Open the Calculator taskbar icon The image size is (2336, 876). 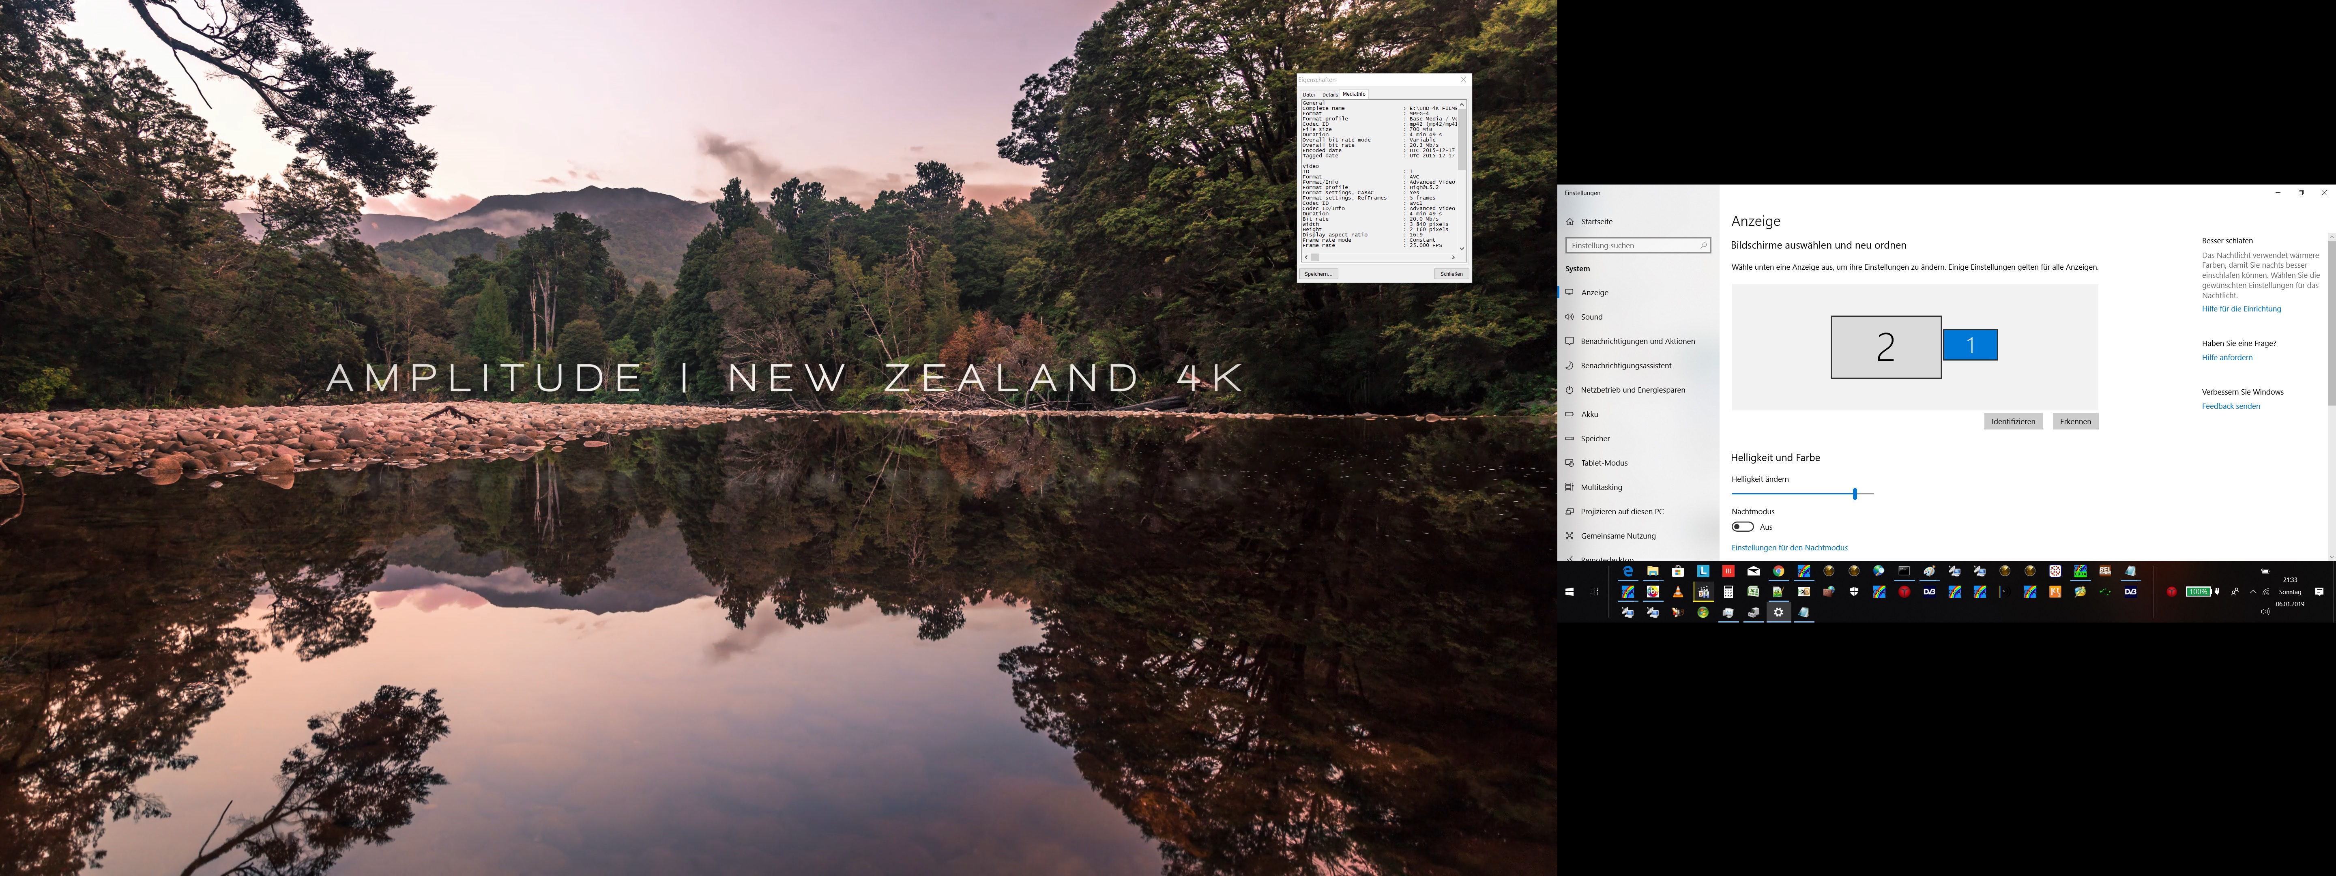pyautogui.click(x=1728, y=592)
